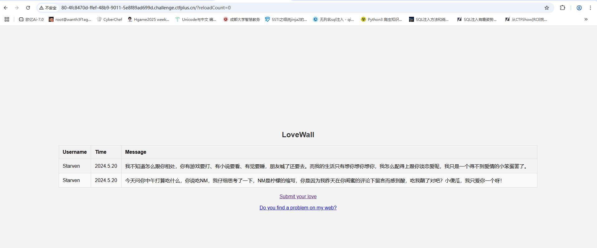Click the not-secure warning site info
This screenshot has width=597, height=248.
pos(48,8)
